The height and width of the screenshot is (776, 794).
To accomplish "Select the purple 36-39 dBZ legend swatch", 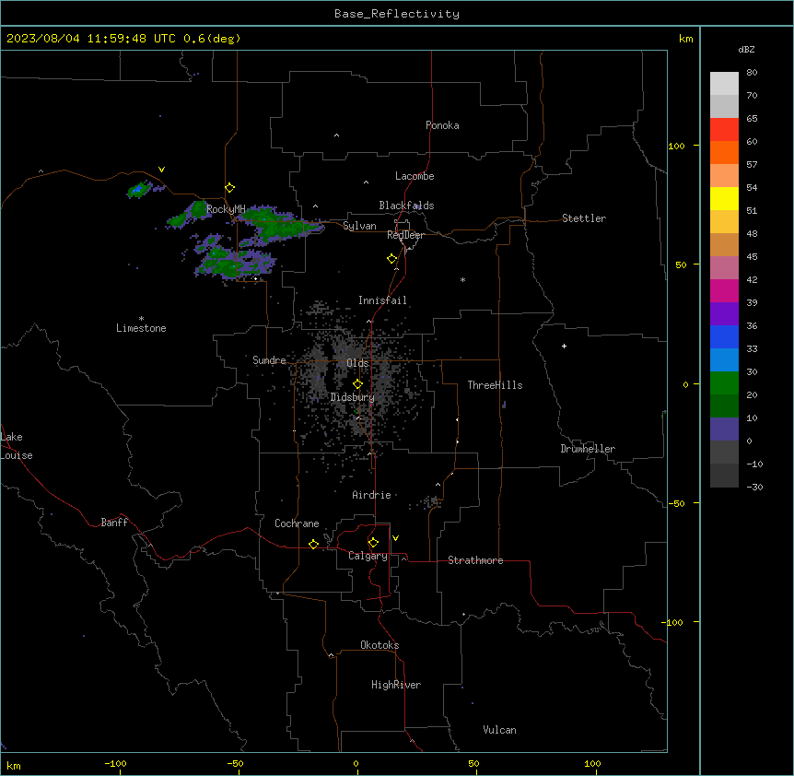I will click(x=724, y=314).
